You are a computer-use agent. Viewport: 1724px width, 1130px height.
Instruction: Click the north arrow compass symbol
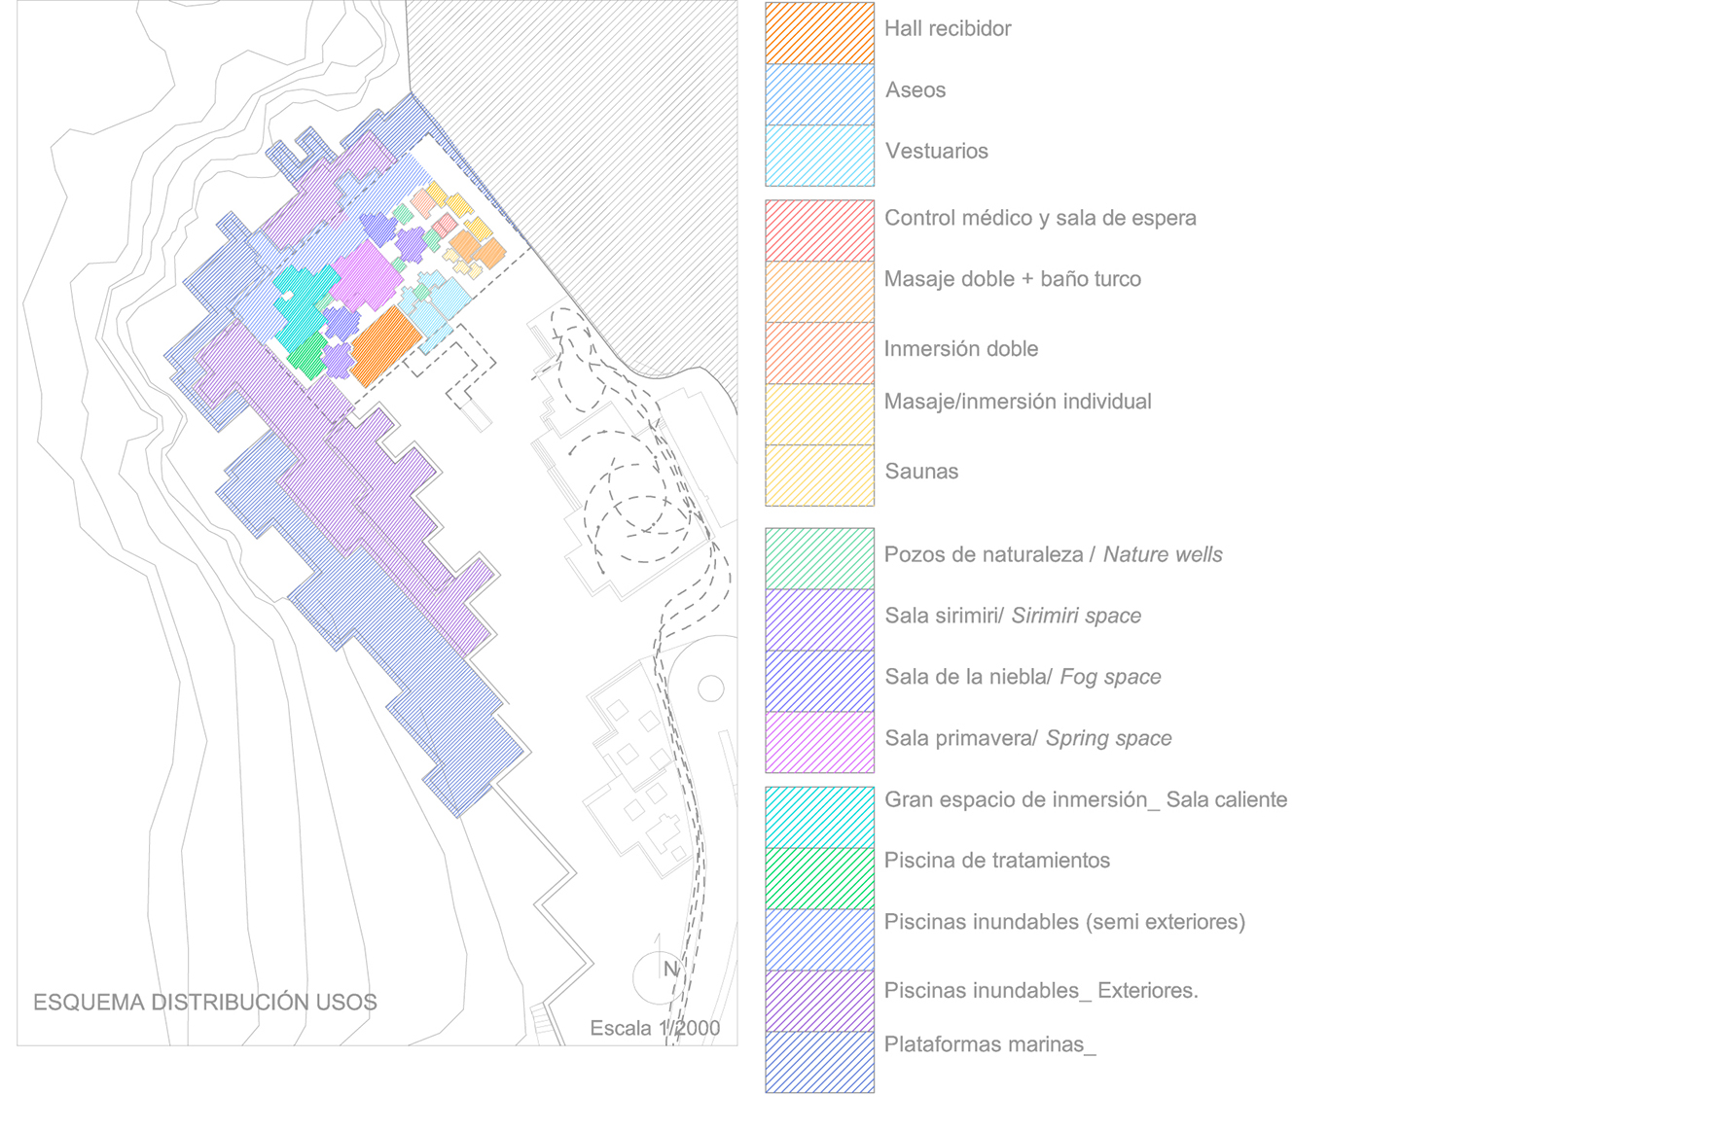[x=664, y=972]
